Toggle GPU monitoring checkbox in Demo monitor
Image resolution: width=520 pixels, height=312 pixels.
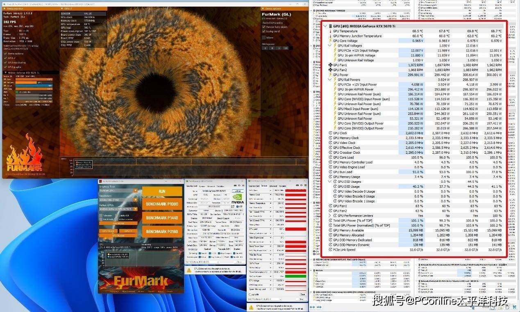point(5,63)
